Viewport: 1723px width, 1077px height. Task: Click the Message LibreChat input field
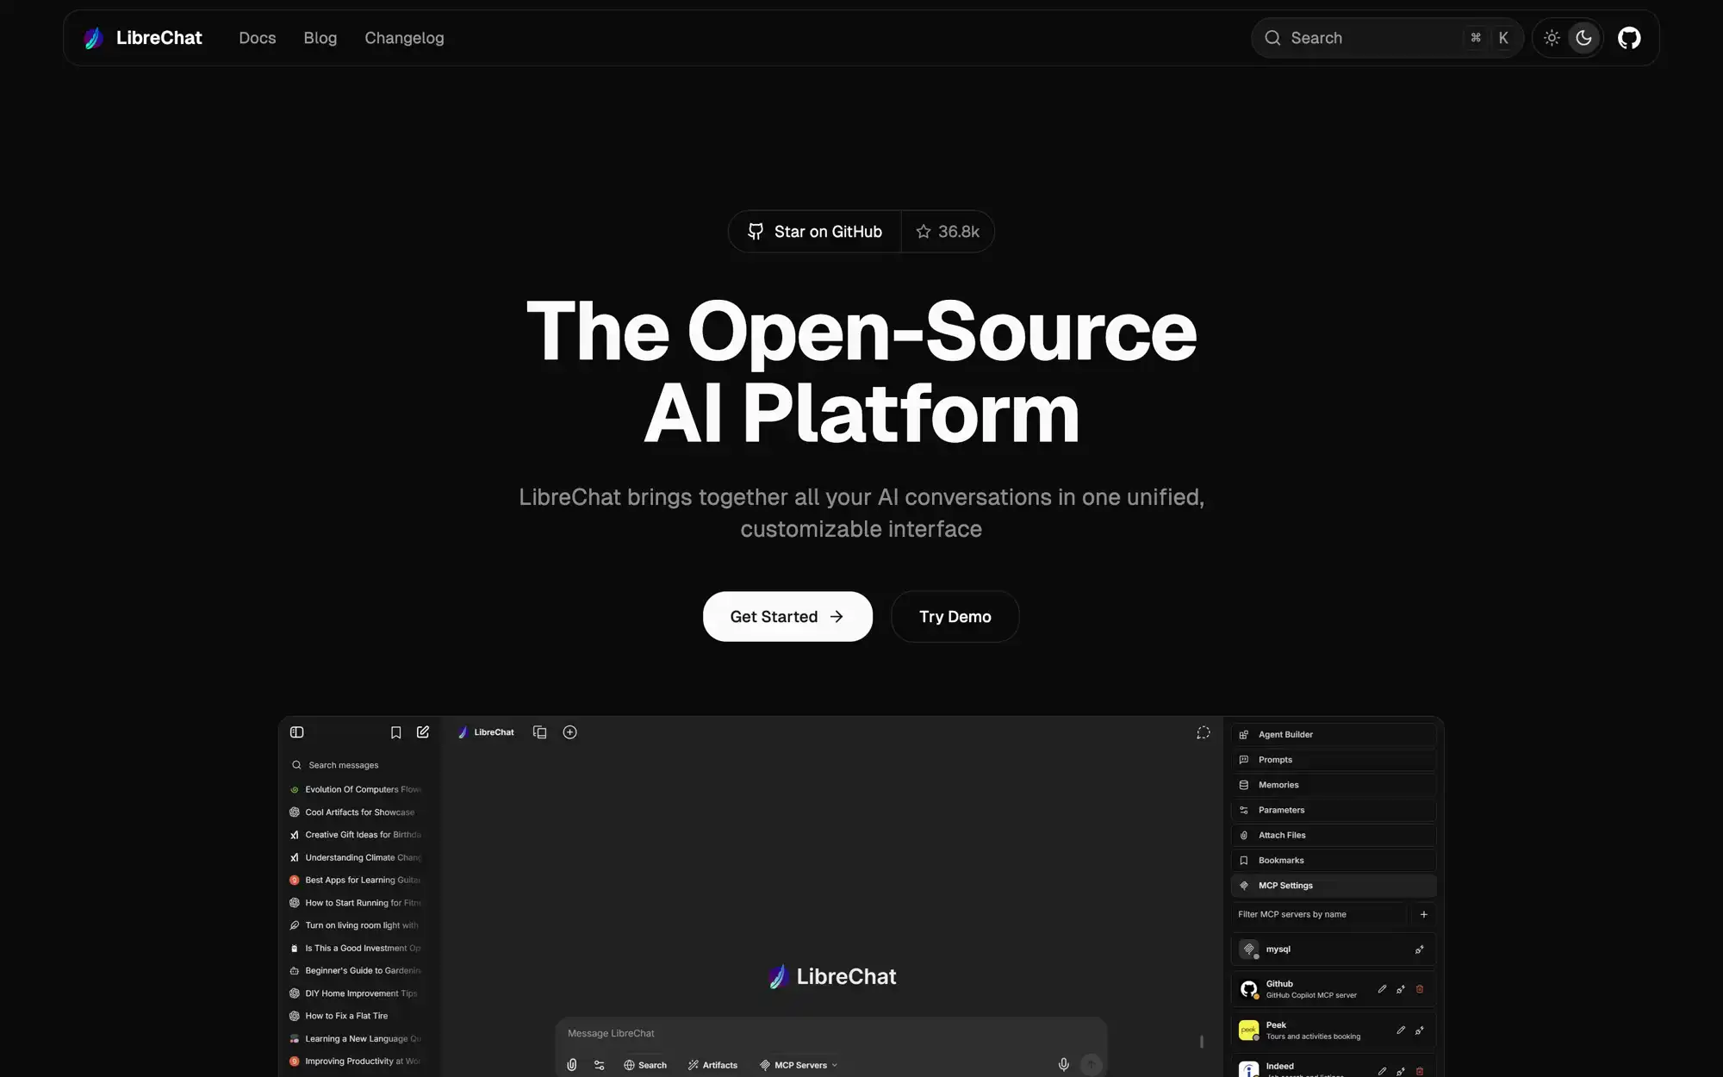(x=830, y=1033)
